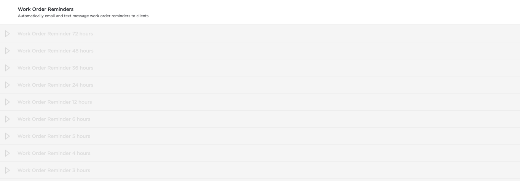
Task: Select the Work Order Reminder 72 hours label
Action: 55,34
